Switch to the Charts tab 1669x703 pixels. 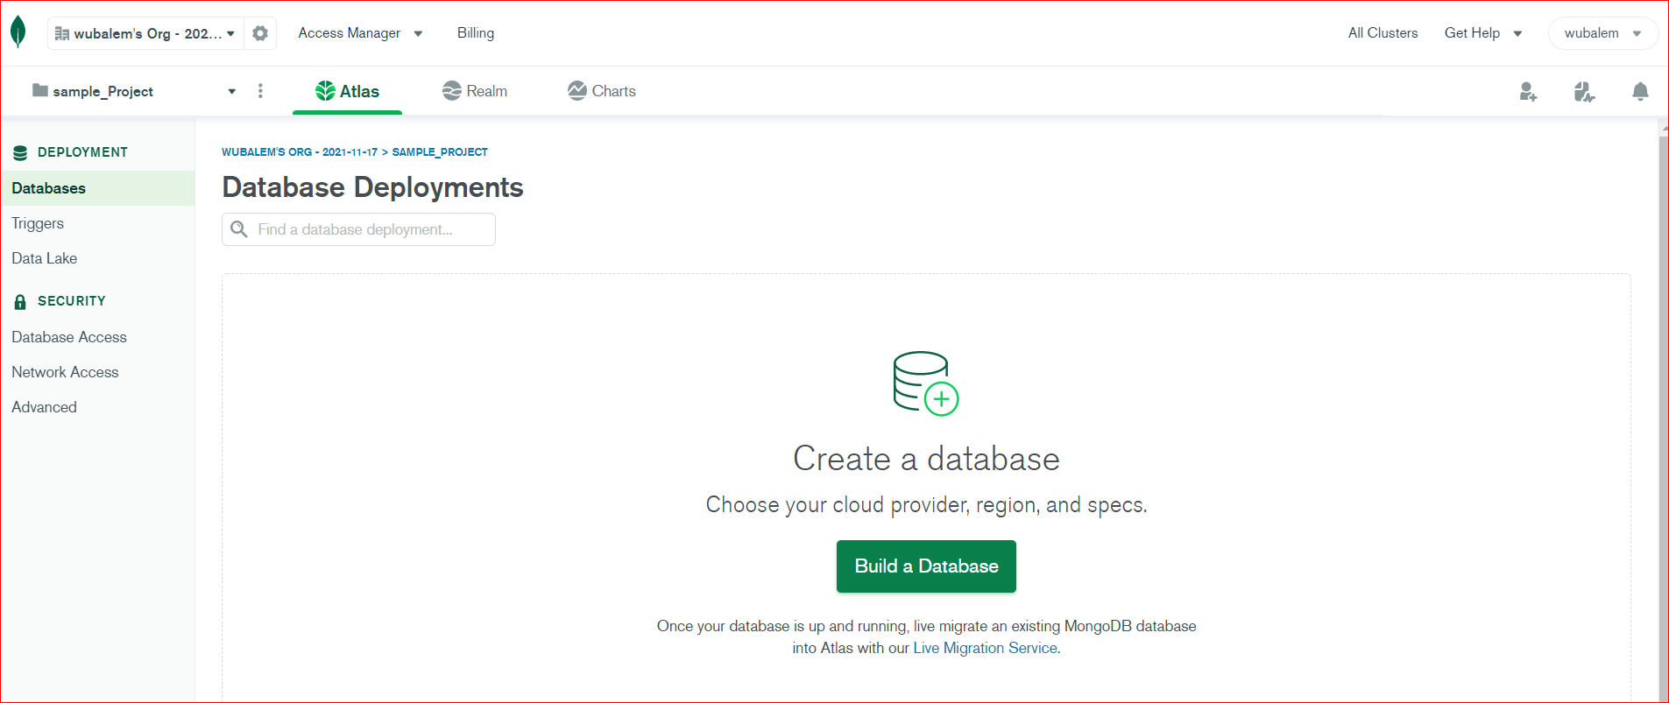click(x=602, y=91)
